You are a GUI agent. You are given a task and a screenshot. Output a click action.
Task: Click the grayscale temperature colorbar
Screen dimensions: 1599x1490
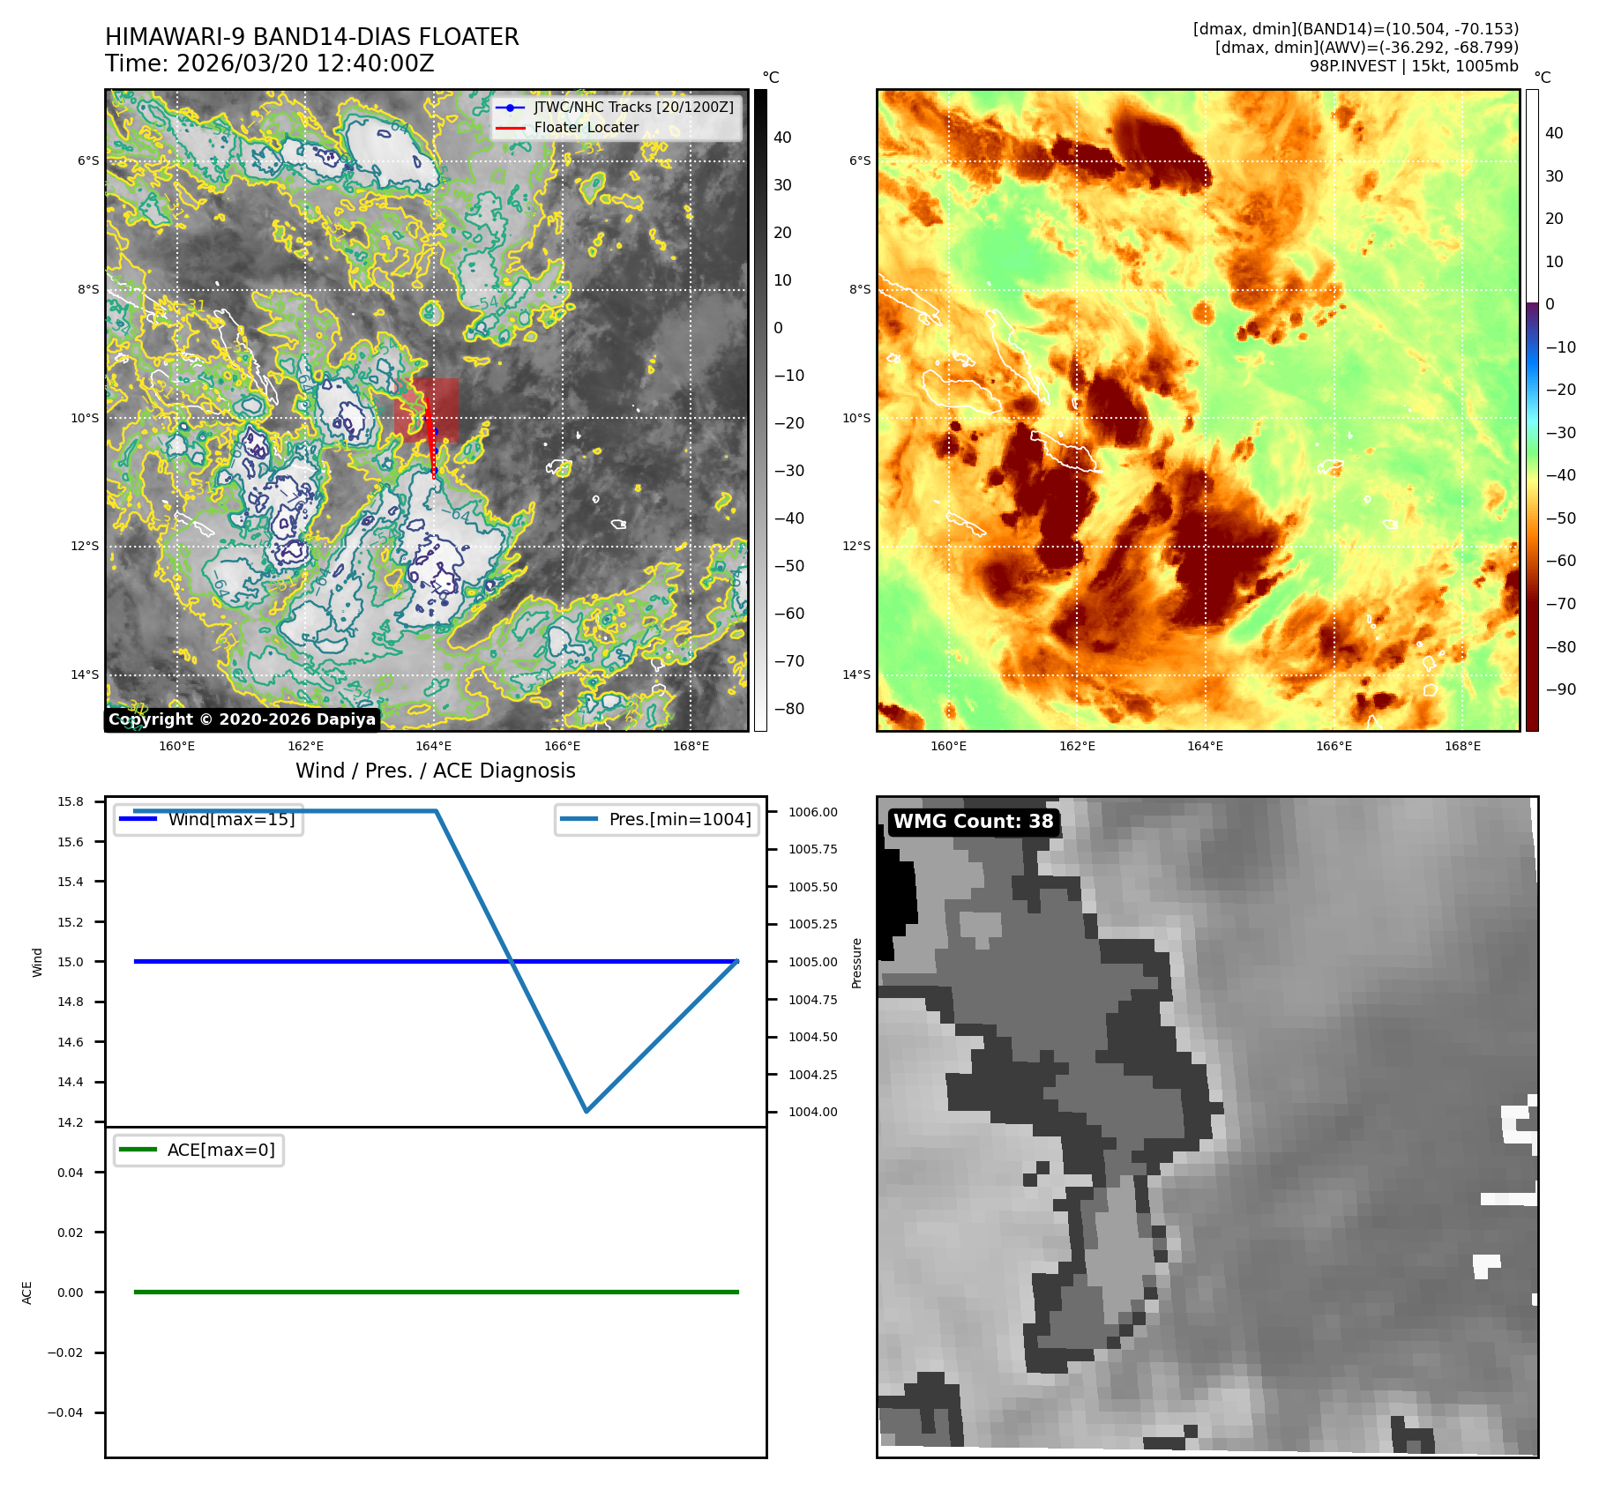pyautogui.click(x=760, y=410)
